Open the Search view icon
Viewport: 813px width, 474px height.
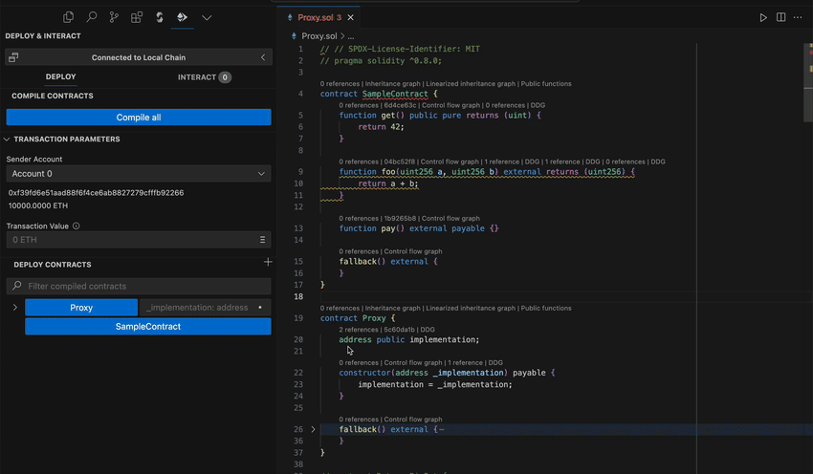click(x=92, y=17)
